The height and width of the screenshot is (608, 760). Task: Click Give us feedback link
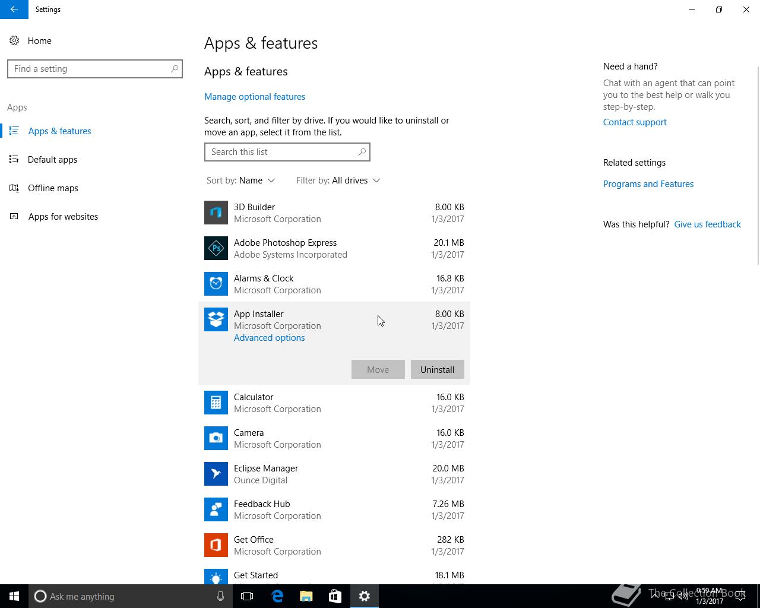click(x=707, y=224)
